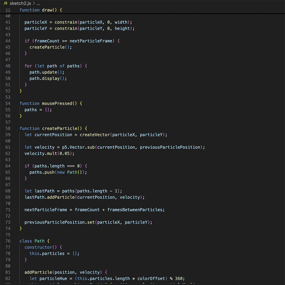Click the constrain call on line 41
The width and height of the screenshot is (285, 285).
66,22
